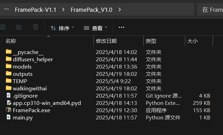Click the Delete trash can icon
The width and height of the screenshot is (223, 135).
pyautogui.click(x=36, y=27)
